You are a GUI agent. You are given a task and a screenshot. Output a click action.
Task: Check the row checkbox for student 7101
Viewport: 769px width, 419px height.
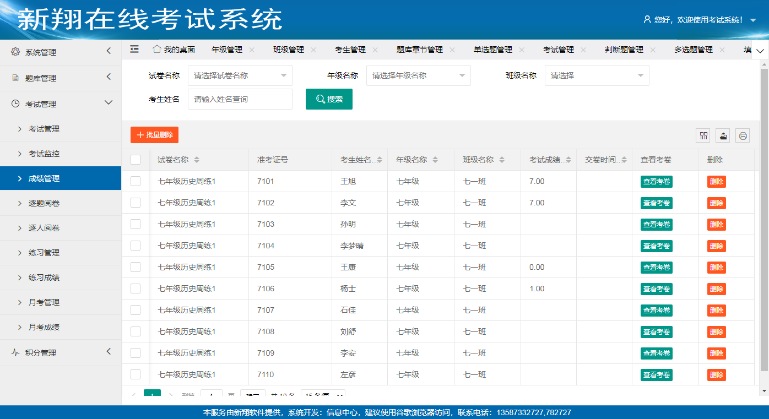(136, 181)
